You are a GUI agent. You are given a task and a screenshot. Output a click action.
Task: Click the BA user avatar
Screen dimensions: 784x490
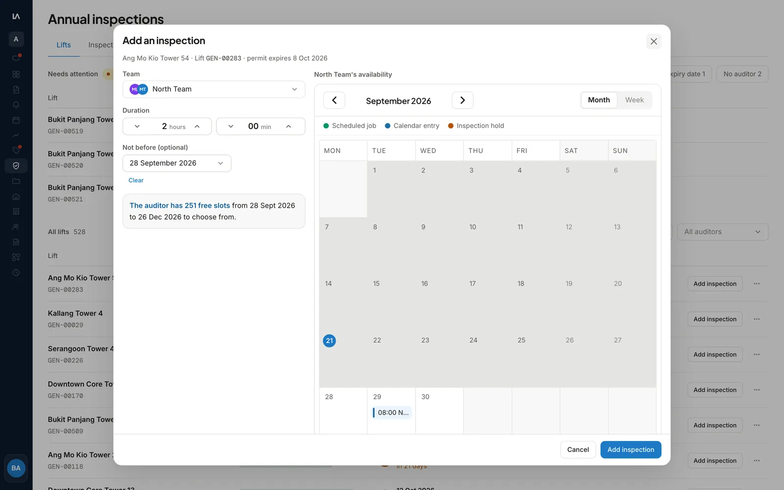tap(16, 468)
